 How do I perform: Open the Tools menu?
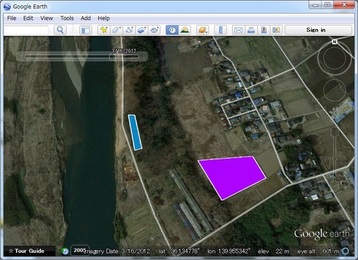(67, 18)
